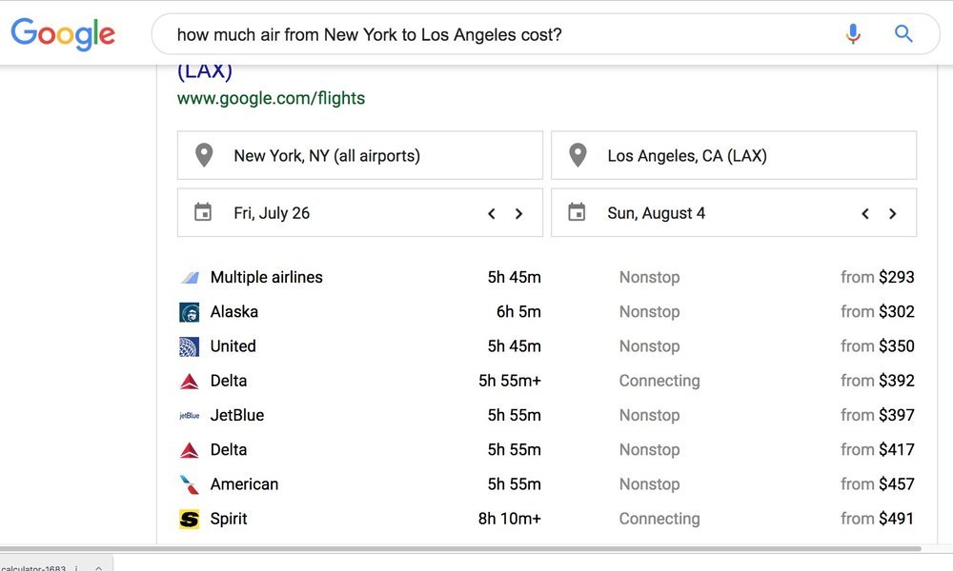Screen dimensions: 953x571
Task: Select Delta connecting flight from $392
Action: click(547, 381)
